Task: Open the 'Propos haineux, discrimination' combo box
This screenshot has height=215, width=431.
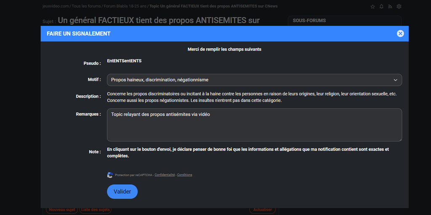Action: 253,80
